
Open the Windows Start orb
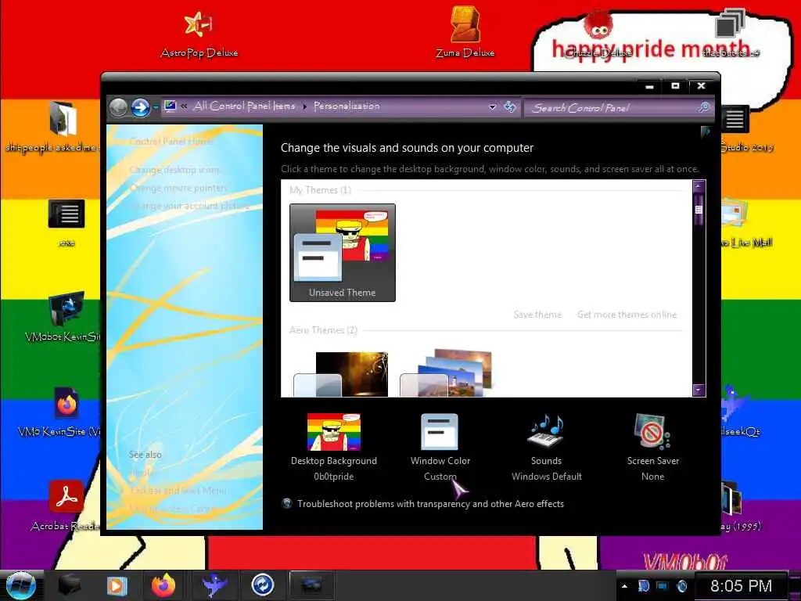[20, 585]
